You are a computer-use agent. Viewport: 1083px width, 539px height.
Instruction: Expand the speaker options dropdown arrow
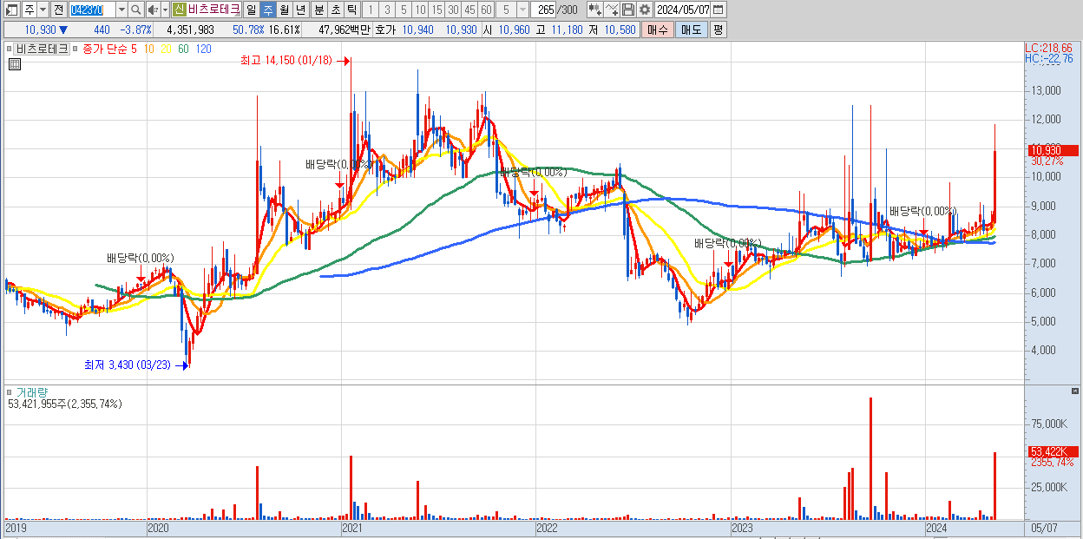coord(165,10)
